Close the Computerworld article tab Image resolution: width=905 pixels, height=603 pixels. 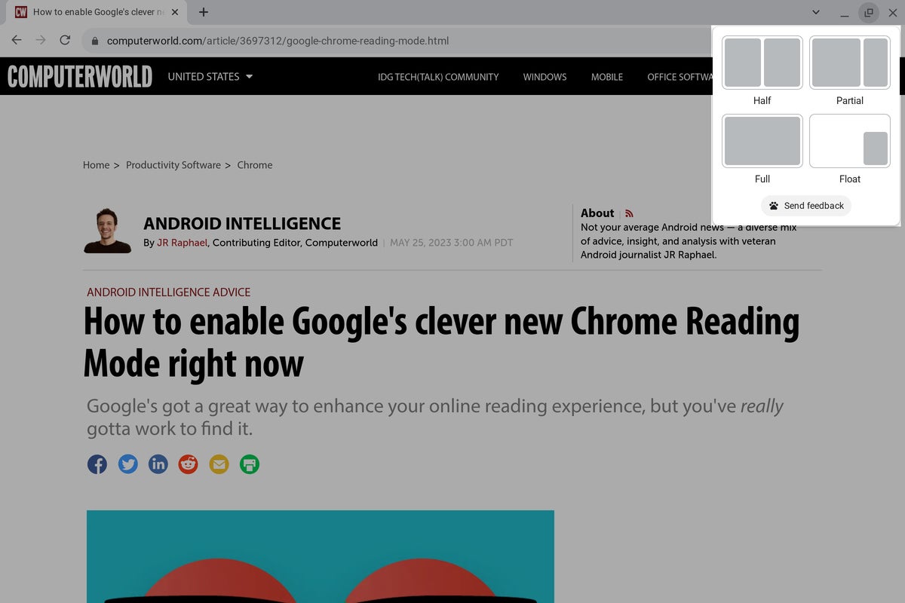coord(176,12)
